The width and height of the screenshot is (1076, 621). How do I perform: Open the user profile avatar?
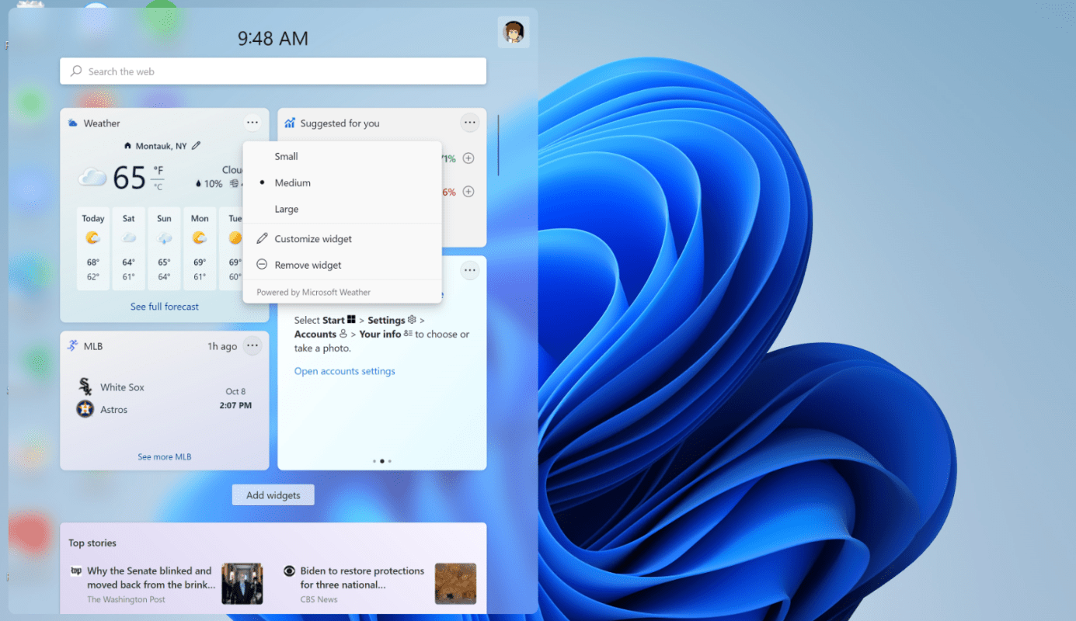pos(514,32)
